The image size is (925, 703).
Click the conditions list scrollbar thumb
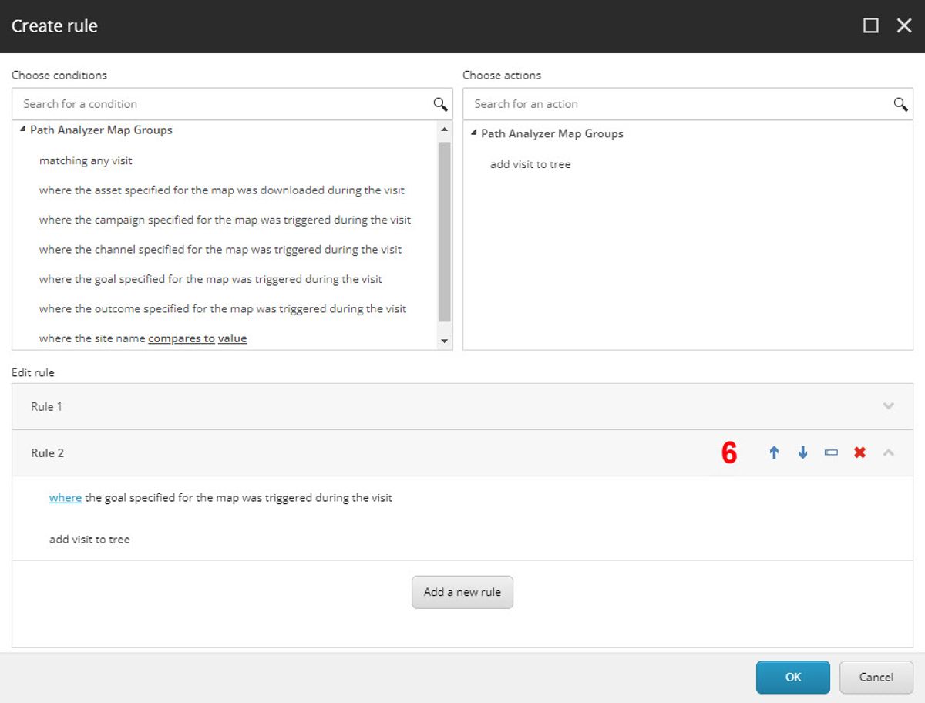click(x=444, y=231)
